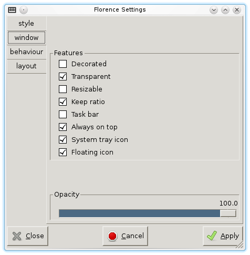Click the maximize chevron-up window button
The height and width of the screenshot is (255, 250).
coord(225,10)
